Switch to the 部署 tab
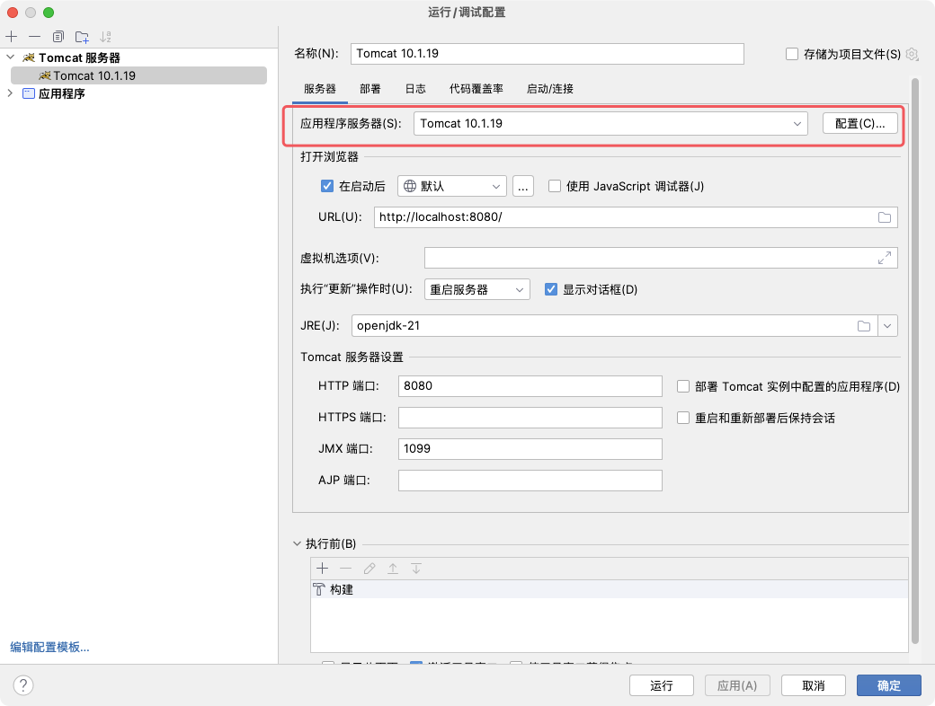The image size is (935, 706). pos(370,89)
